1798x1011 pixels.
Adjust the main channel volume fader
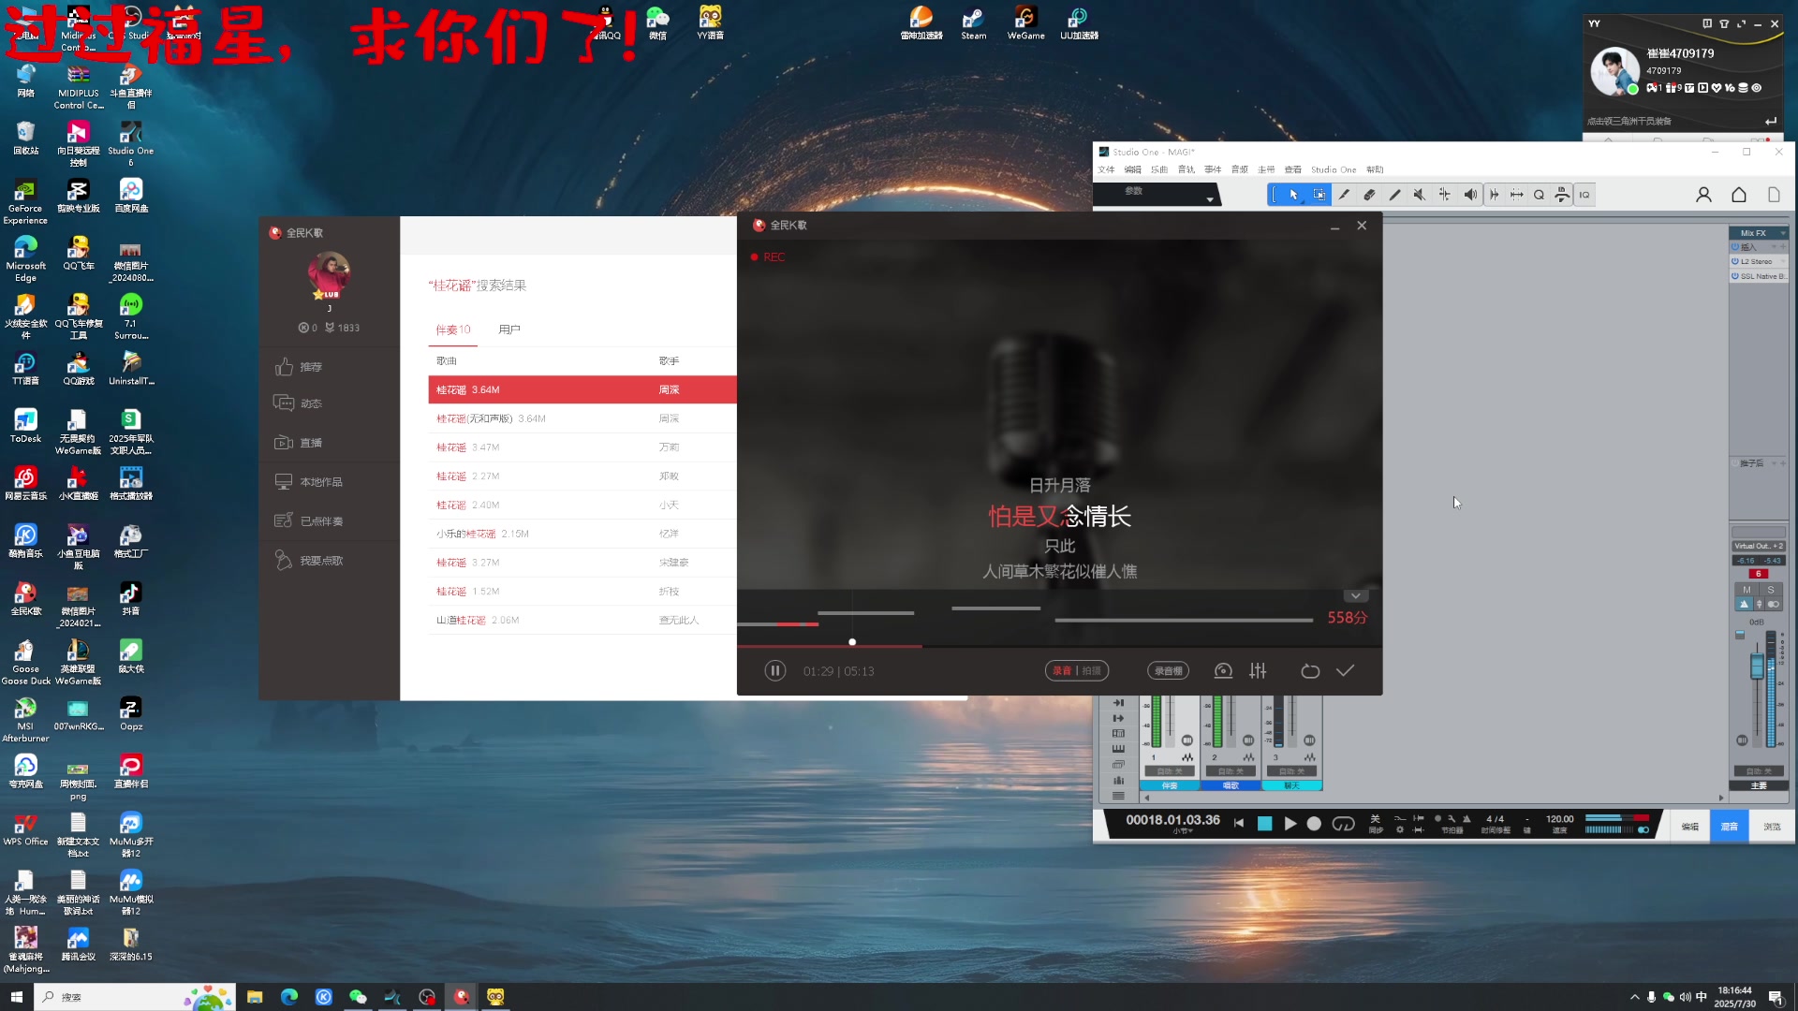point(1757,667)
